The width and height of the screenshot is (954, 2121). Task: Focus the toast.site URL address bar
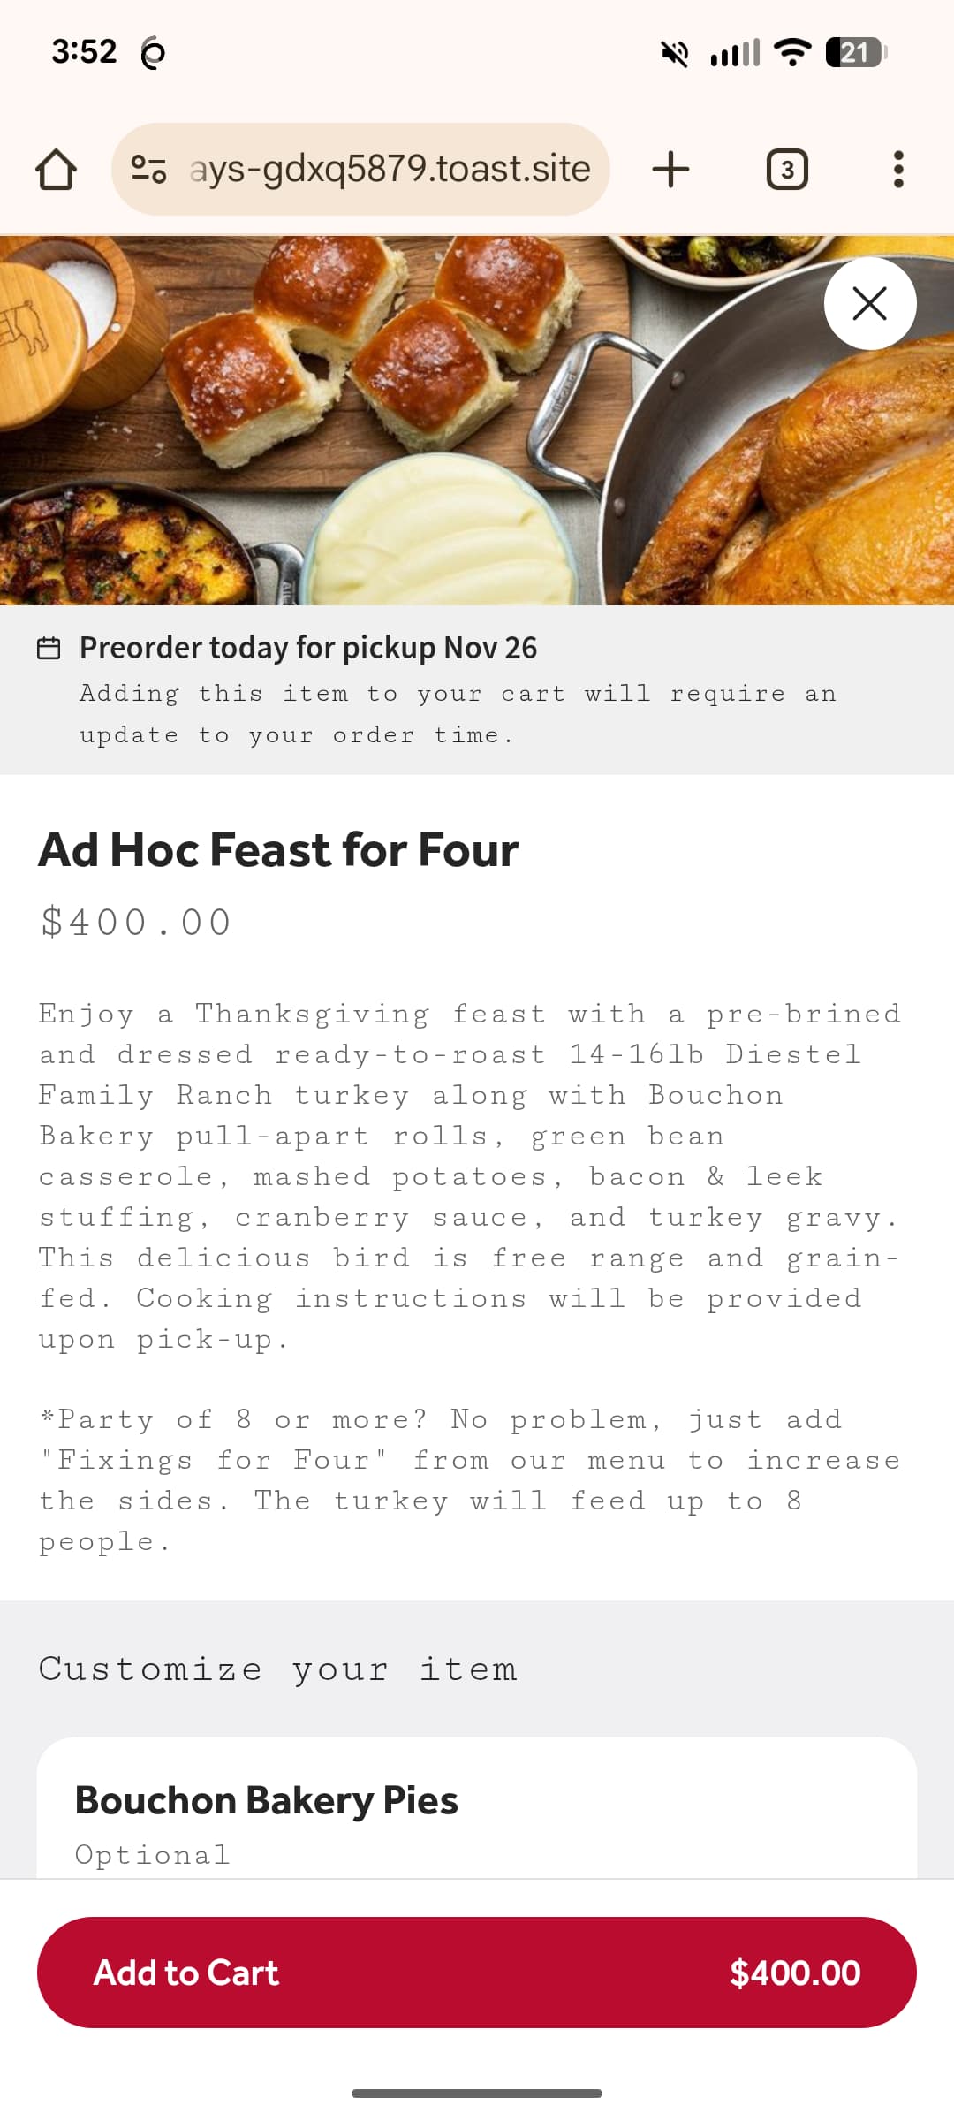pyautogui.click(x=390, y=169)
